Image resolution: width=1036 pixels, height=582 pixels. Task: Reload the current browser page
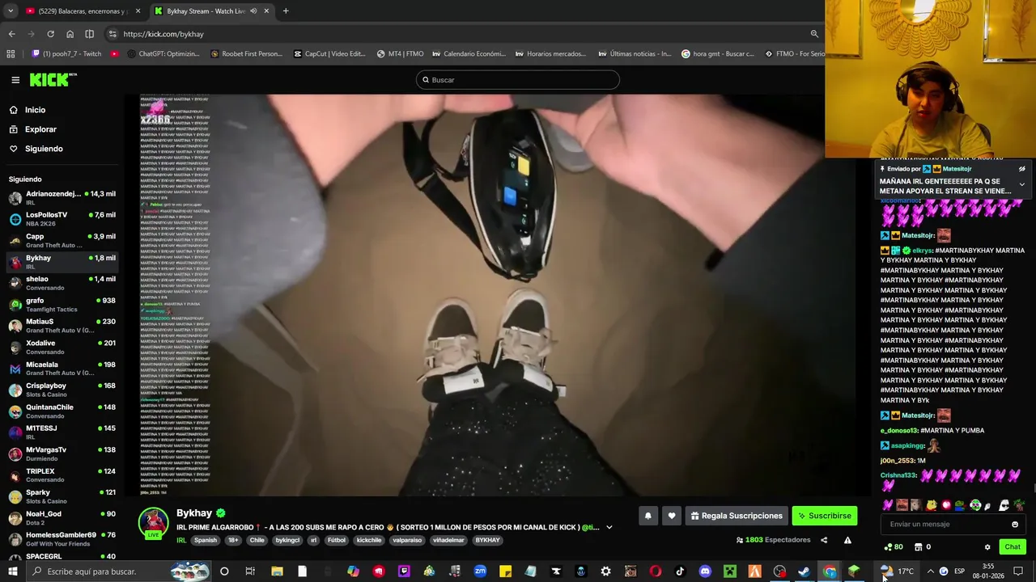(50, 34)
